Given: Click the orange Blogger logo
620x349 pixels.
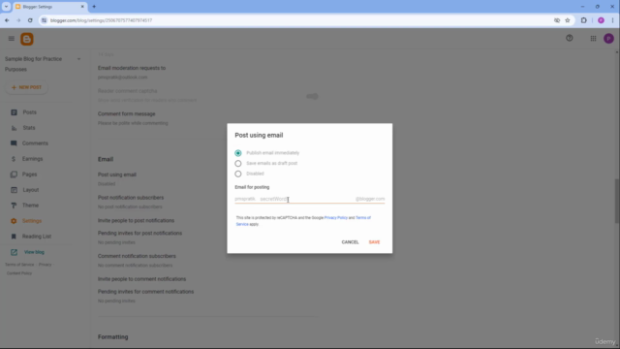Looking at the screenshot, I should pos(27,39).
